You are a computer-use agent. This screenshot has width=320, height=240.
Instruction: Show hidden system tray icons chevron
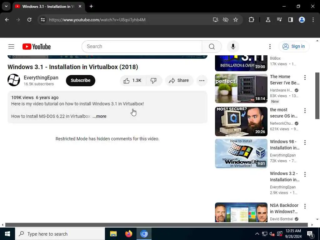pyautogui.click(x=257, y=234)
